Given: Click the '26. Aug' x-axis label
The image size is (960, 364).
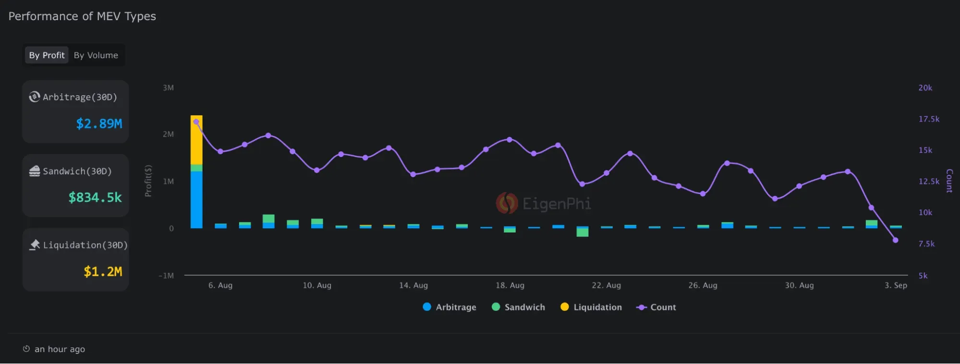Looking at the screenshot, I should (x=703, y=285).
